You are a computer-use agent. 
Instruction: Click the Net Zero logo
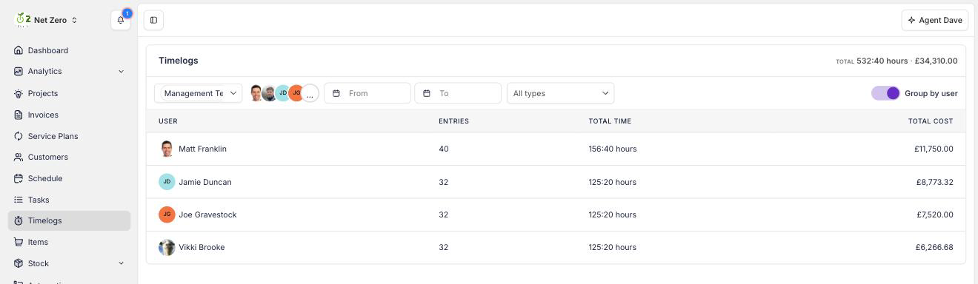click(23, 20)
